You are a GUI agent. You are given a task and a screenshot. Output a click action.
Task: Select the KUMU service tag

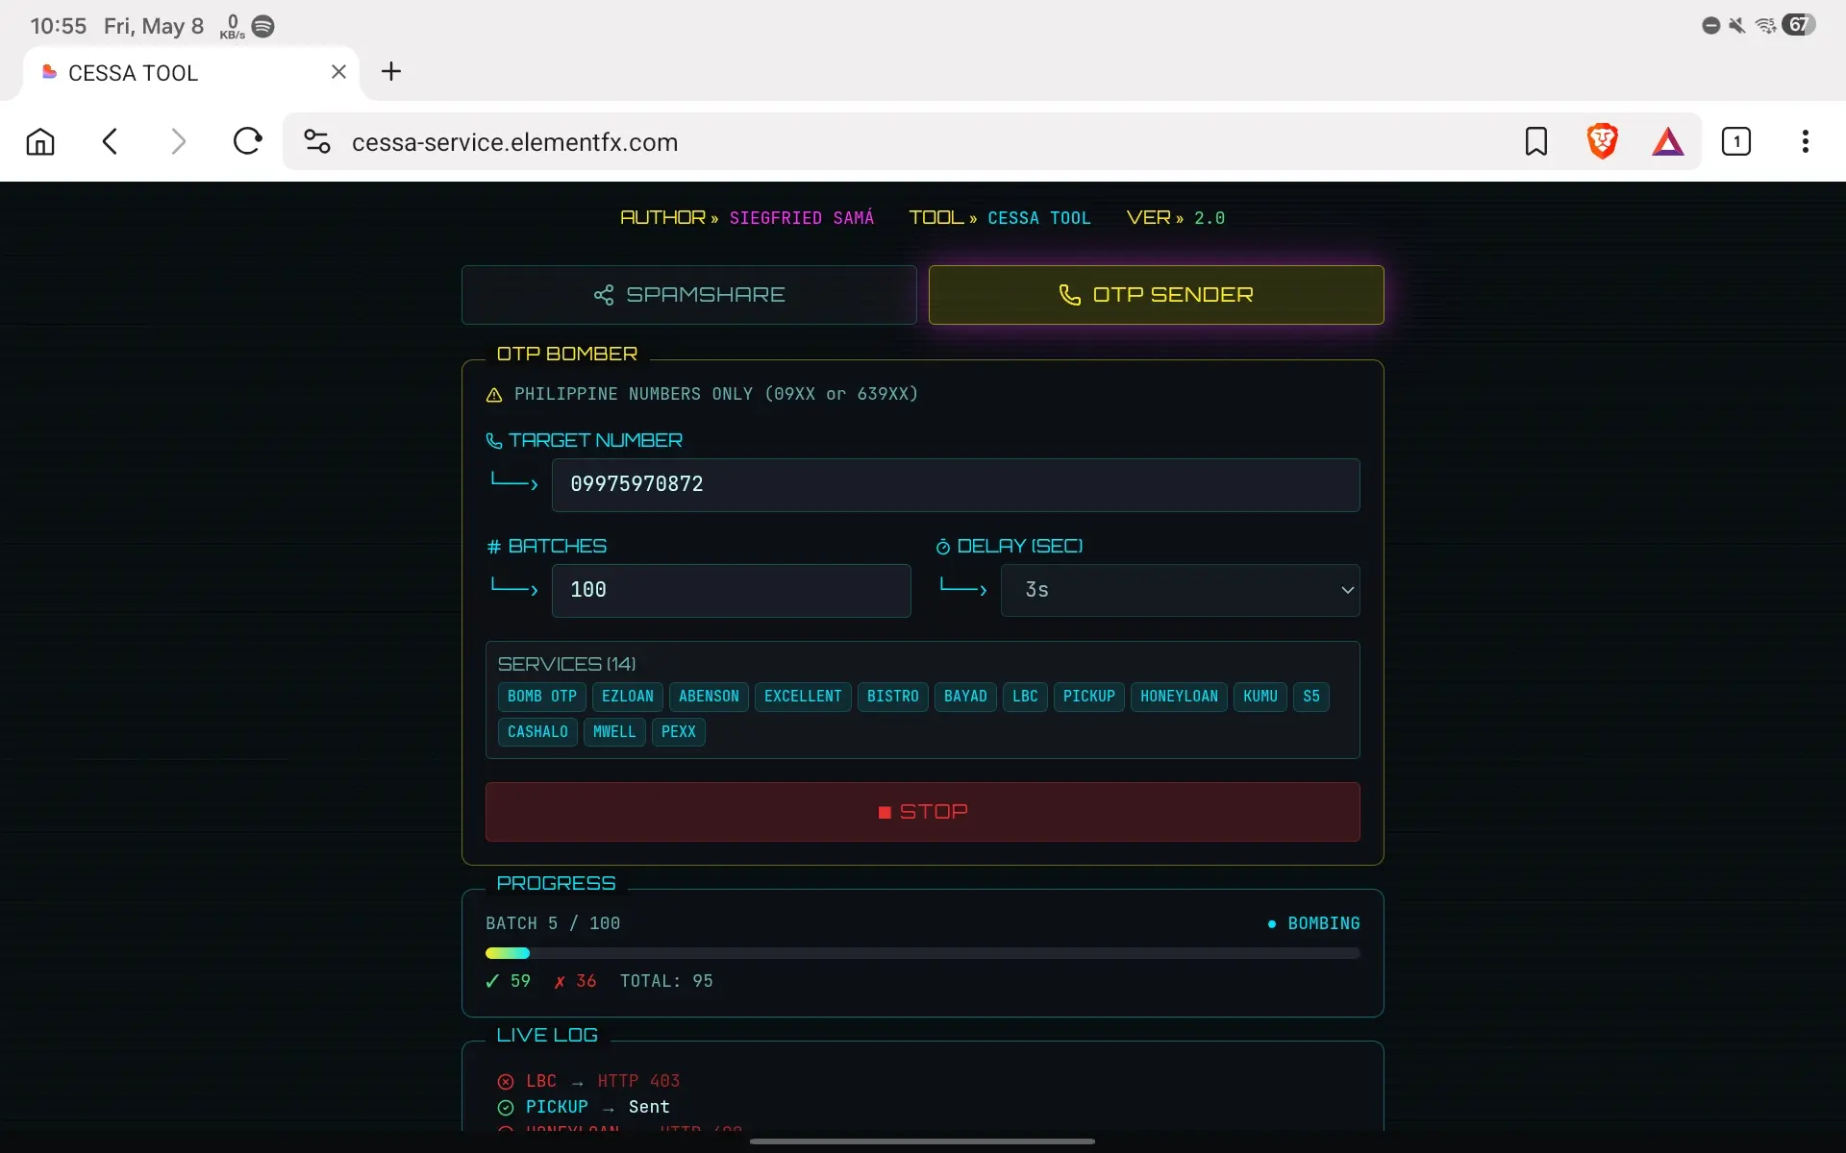1260,697
